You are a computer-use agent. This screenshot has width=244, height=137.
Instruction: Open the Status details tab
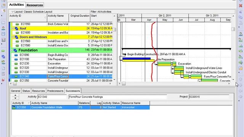click(26, 91)
